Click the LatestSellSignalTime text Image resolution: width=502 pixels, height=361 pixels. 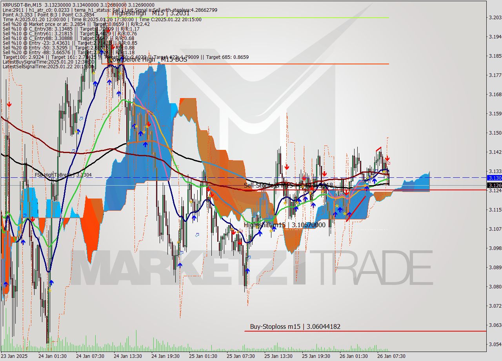48,66
